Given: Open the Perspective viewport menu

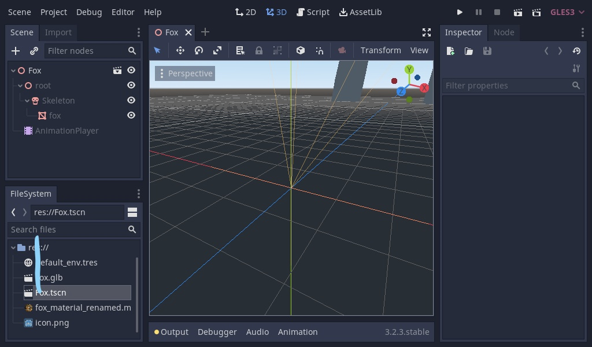Looking at the screenshot, I should 185,73.
